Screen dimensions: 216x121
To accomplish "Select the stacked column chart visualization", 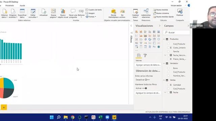I will [x=141, y=32].
